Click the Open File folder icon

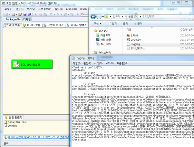pos(20,14)
